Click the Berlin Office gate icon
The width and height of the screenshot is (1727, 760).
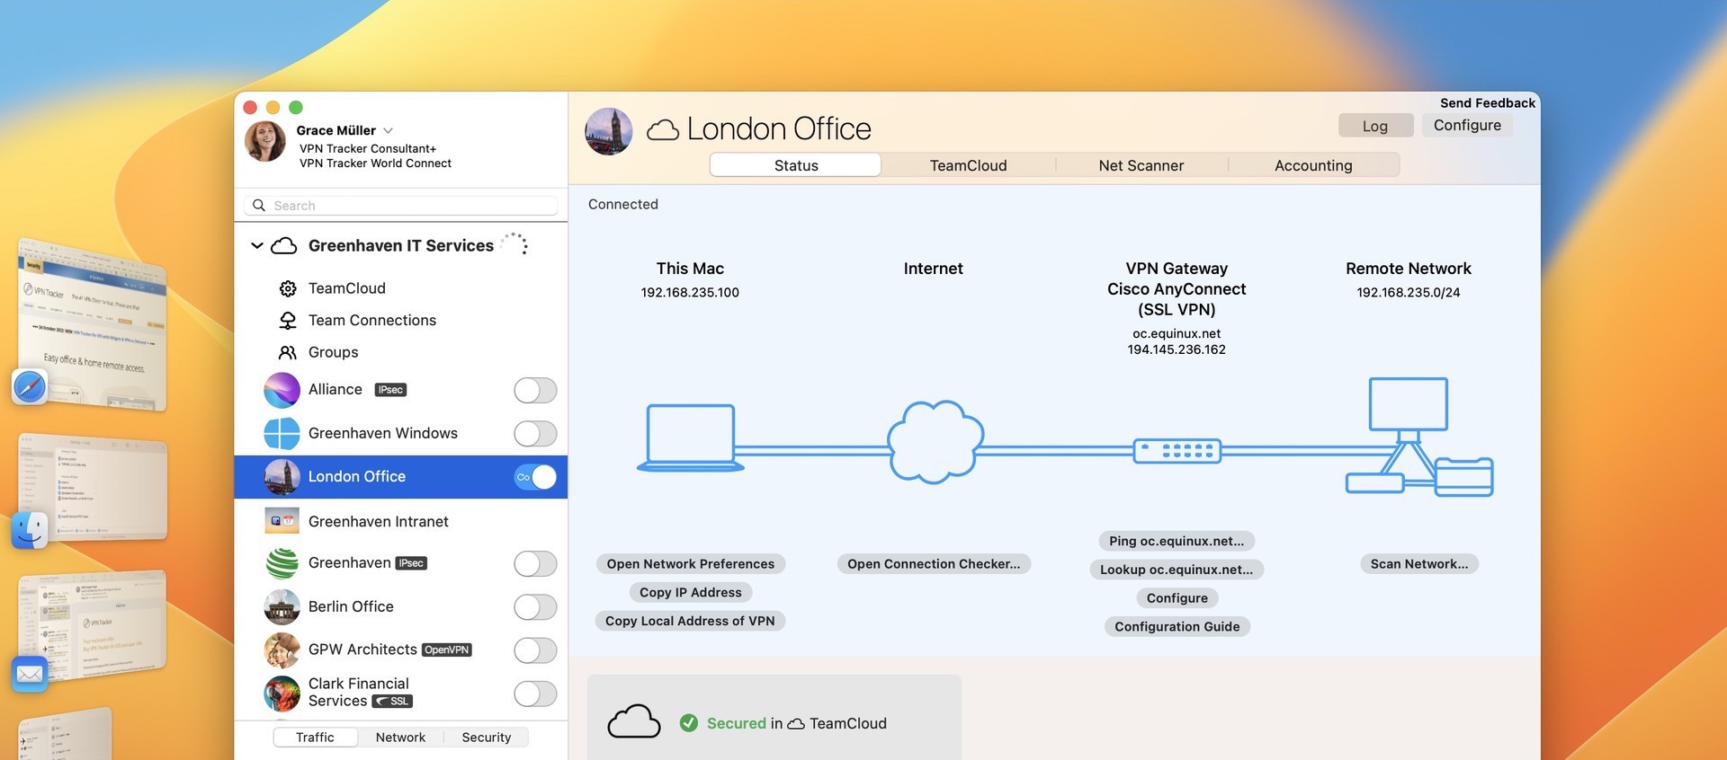tap(282, 607)
